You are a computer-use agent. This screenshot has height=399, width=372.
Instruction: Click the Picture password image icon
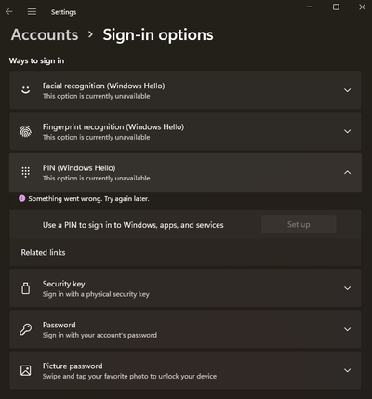coord(26,370)
